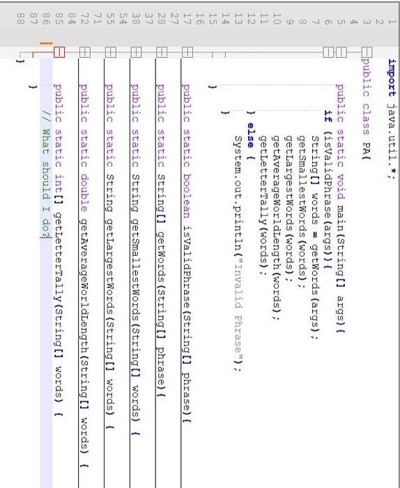Click the closing brace on line 15
This screenshot has height=488, width=400.
[x=213, y=87]
